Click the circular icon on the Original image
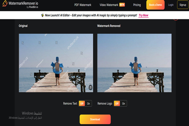This screenshot has height=126, width=189. tap(90, 88)
